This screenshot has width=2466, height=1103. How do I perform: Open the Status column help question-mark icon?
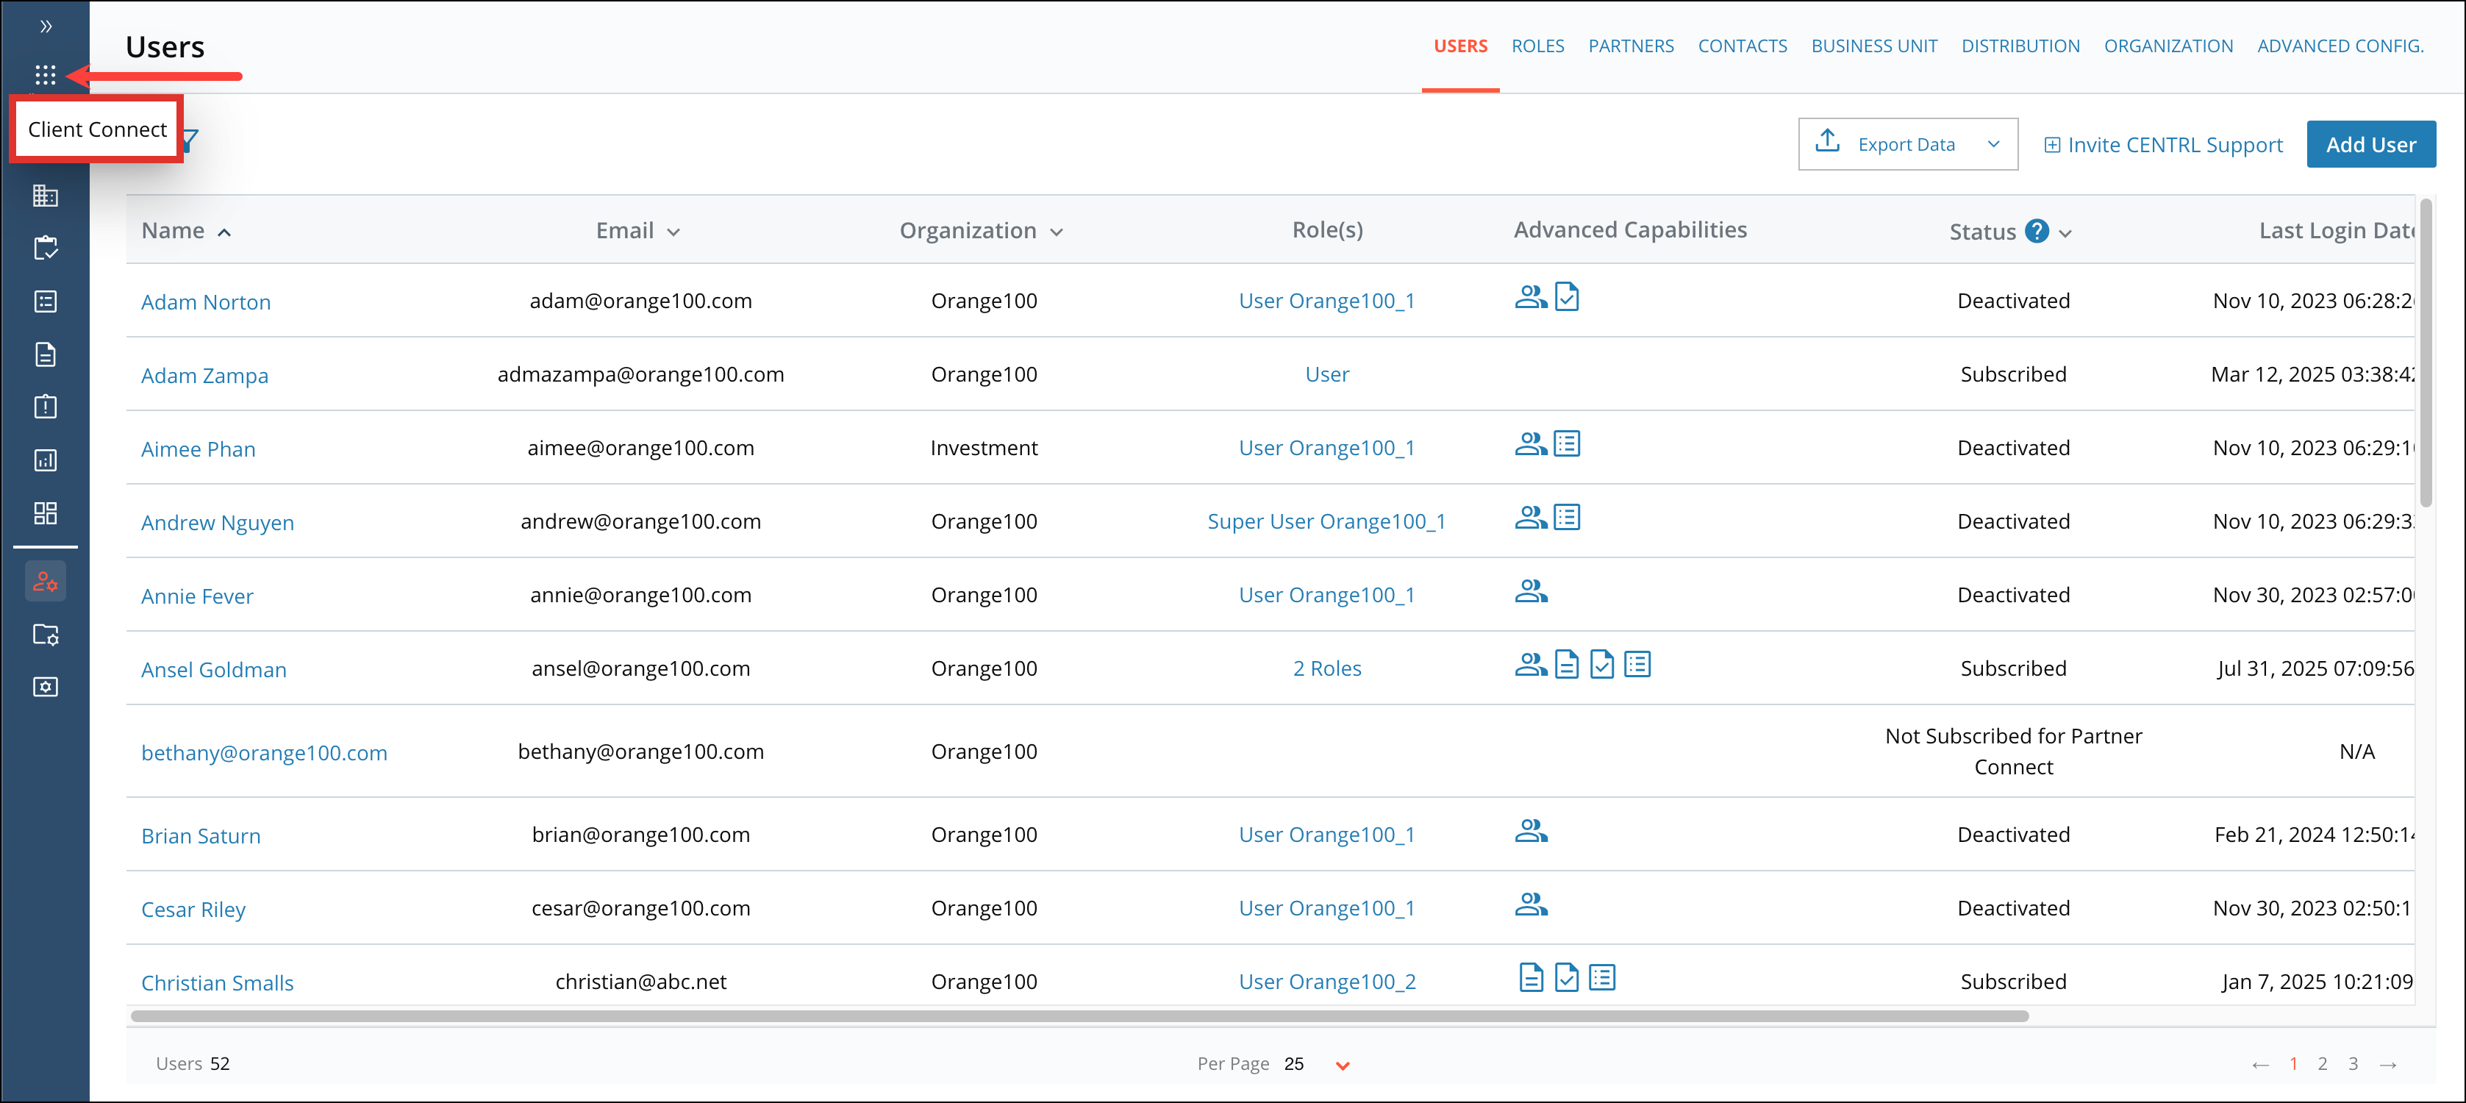click(x=2037, y=231)
